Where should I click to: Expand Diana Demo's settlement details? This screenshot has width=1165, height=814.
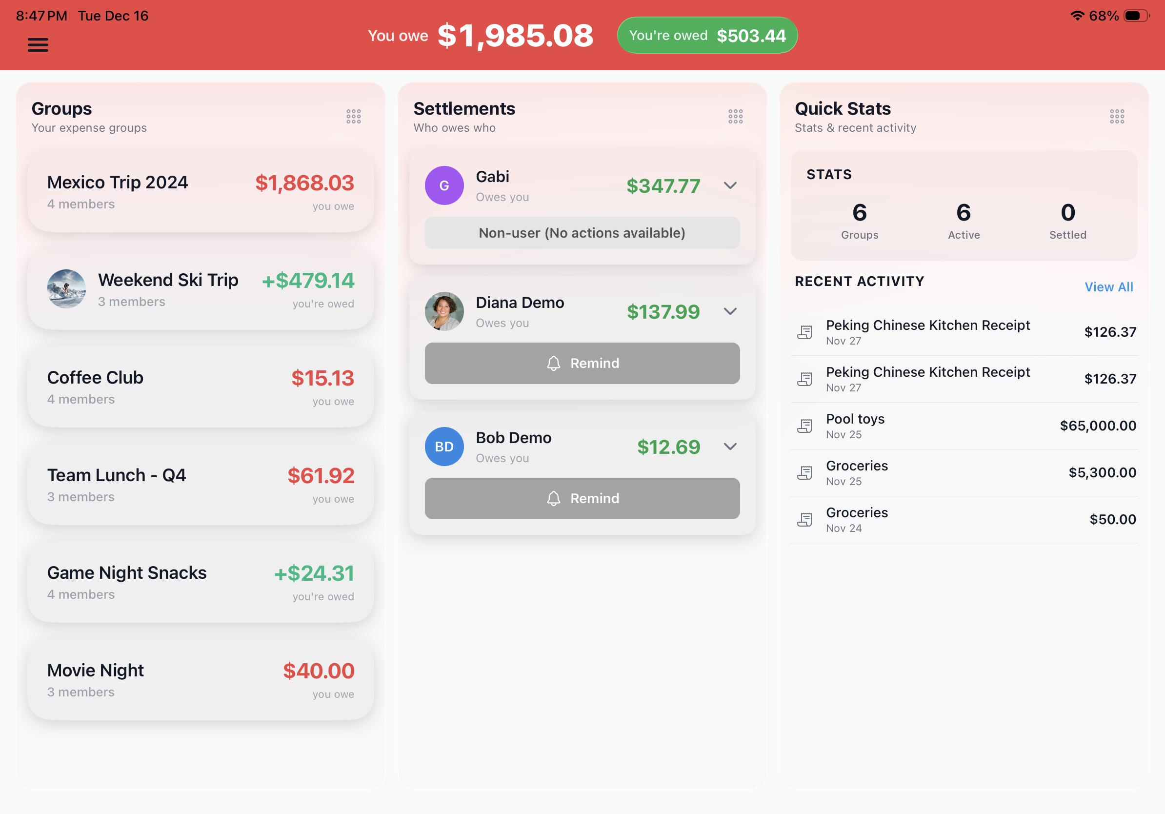731,311
